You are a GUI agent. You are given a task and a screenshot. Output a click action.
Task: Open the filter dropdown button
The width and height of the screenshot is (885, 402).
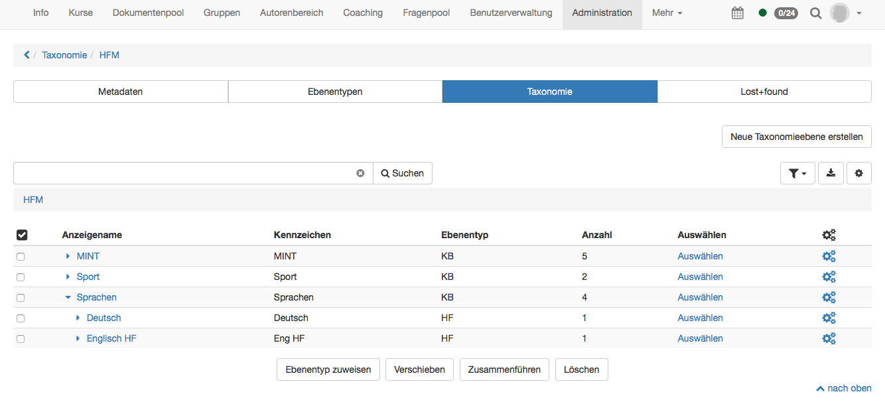click(x=797, y=173)
